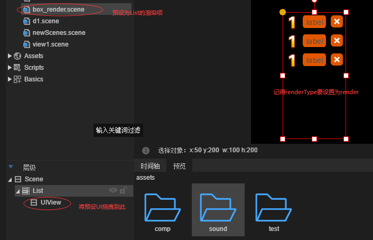Select view1.scene file

[x=50, y=44]
